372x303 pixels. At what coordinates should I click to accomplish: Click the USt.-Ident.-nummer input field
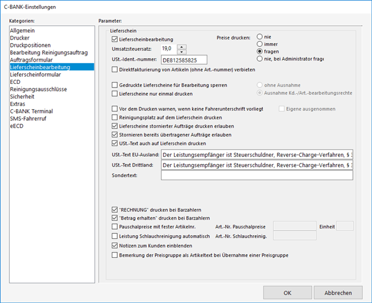coord(184,60)
